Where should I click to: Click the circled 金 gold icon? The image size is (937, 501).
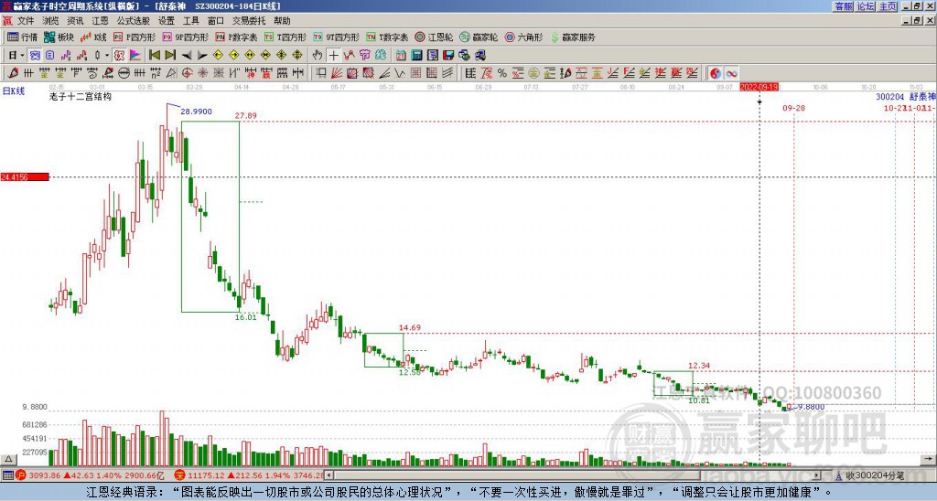pyautogui.click(x=533, y=73)
